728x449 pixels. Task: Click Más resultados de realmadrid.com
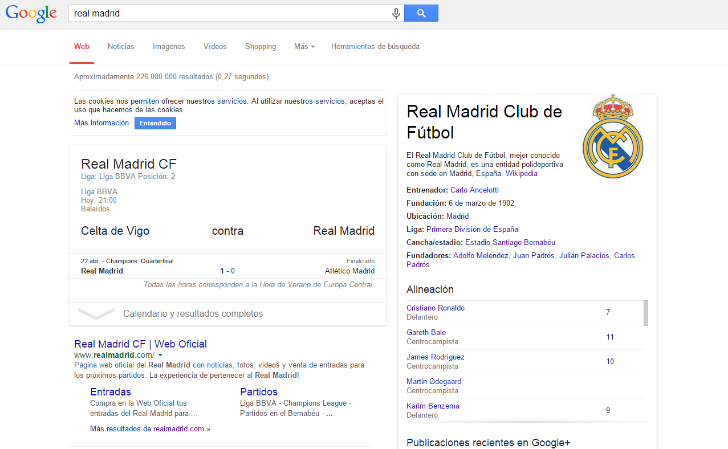pyautogui.click(x=150, y=429)
